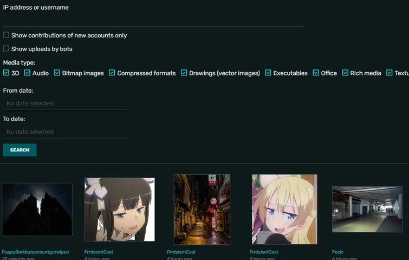
Task: Open FrrdyIsntCool link under night alley image
Action: pyautogui.click(x=181, y=252)
